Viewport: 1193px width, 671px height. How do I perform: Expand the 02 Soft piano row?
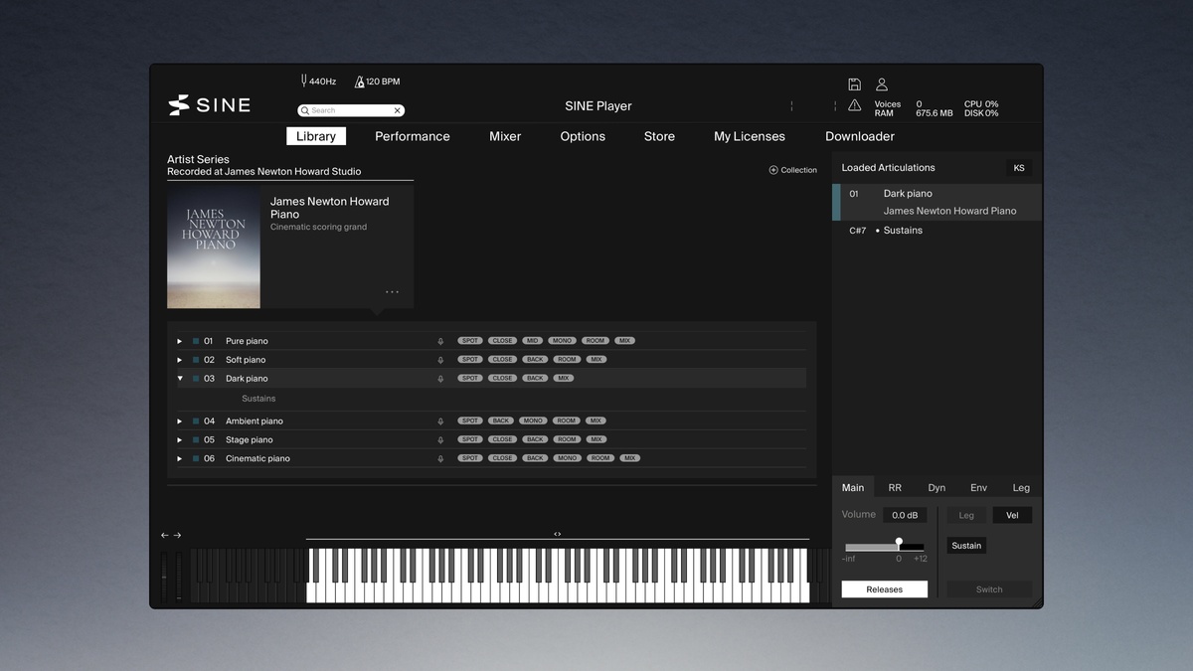(180, 360)
